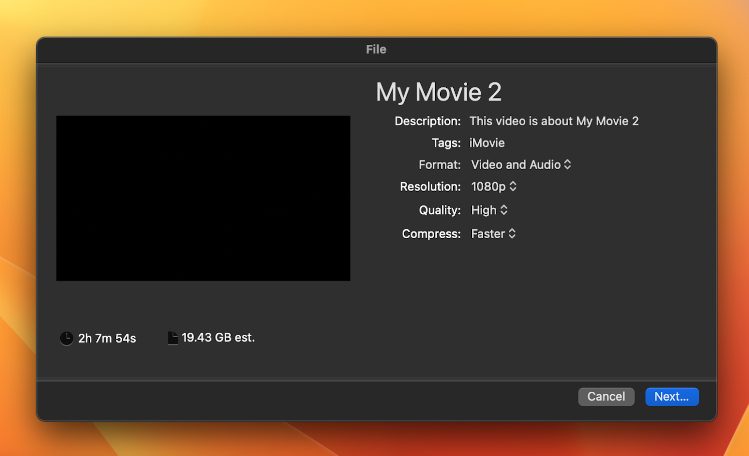Click the clock duration icon

point(66,338)
